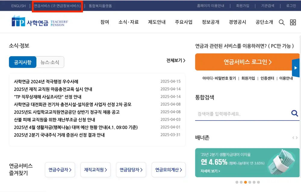Open the 연금모의계산 quick link
The height and width of the screenshot is (192, 301).
click(x=168, y=170)
